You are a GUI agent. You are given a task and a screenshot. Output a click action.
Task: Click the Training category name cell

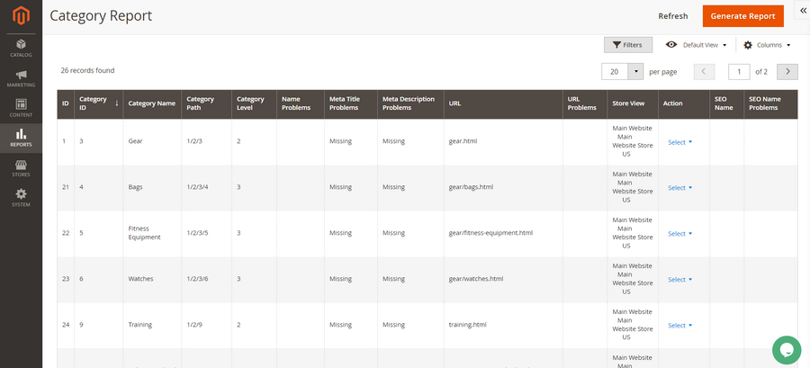[x=152, y=325]
